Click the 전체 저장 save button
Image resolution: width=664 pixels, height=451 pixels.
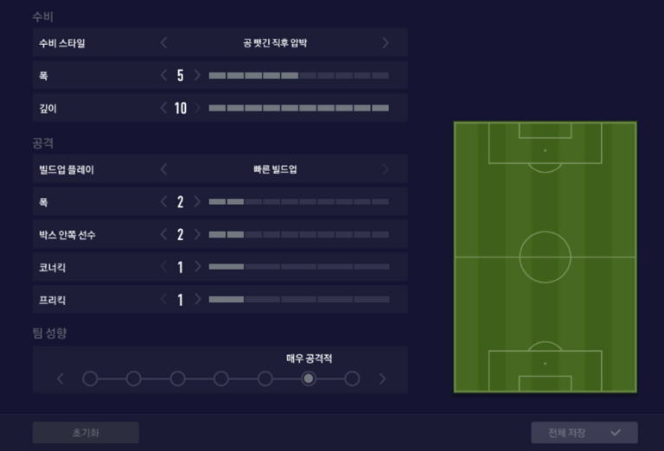pos(584,432)
